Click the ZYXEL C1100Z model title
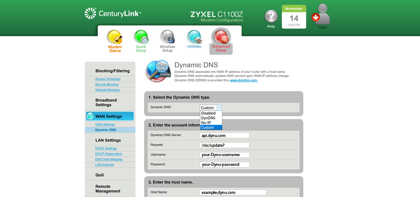The height and width of the screenshot is (197, 420). pyautogui.click(x=217, y=14)
